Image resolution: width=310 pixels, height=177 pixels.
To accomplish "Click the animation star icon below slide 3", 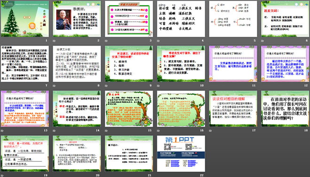I will tap(106, 41).
